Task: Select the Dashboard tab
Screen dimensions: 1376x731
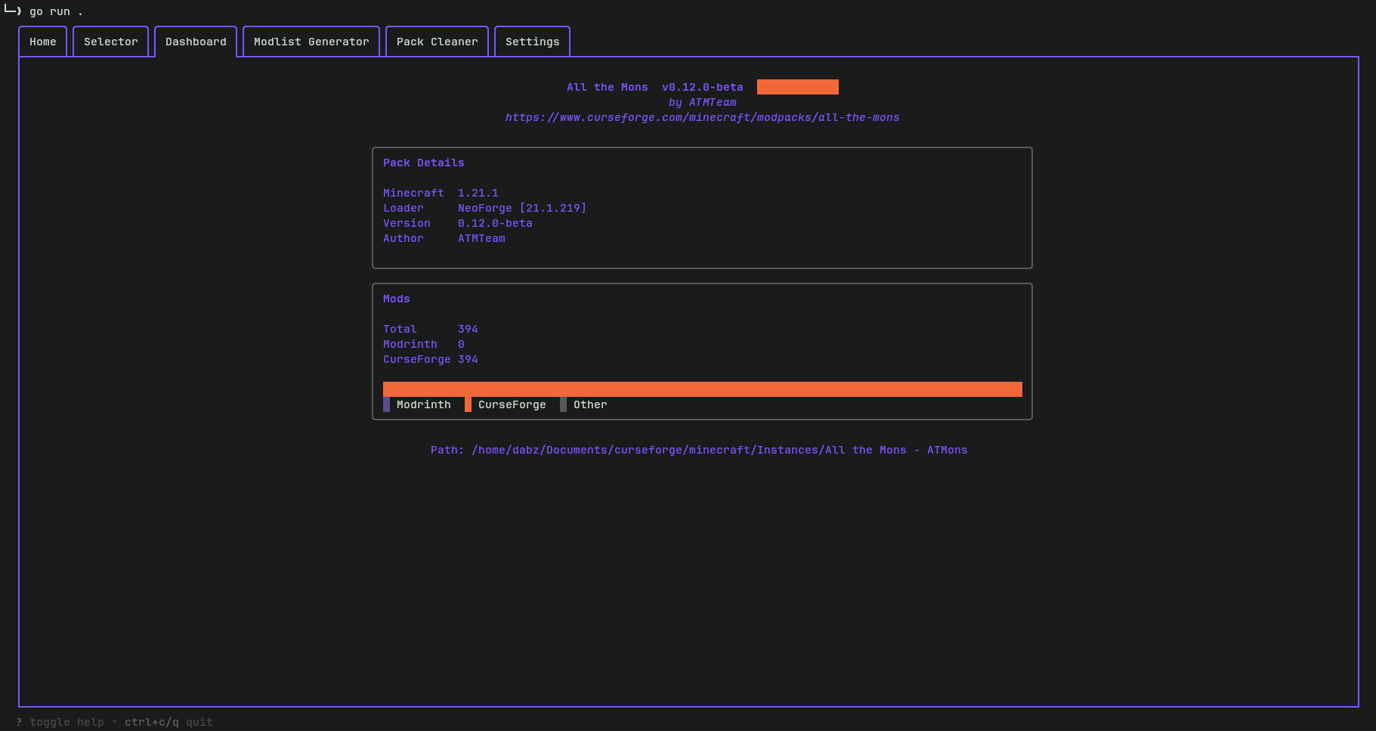Action: tap(196, 42)
